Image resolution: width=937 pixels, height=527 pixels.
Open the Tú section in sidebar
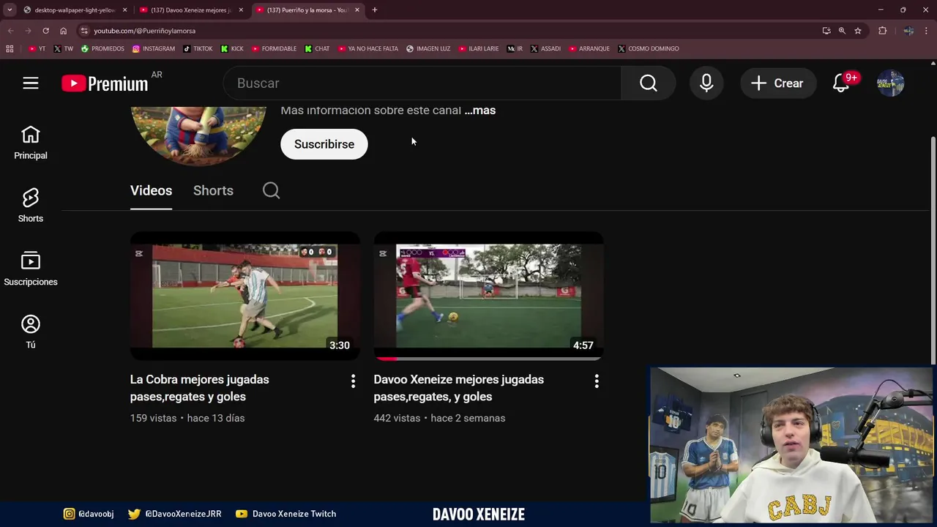30,332
